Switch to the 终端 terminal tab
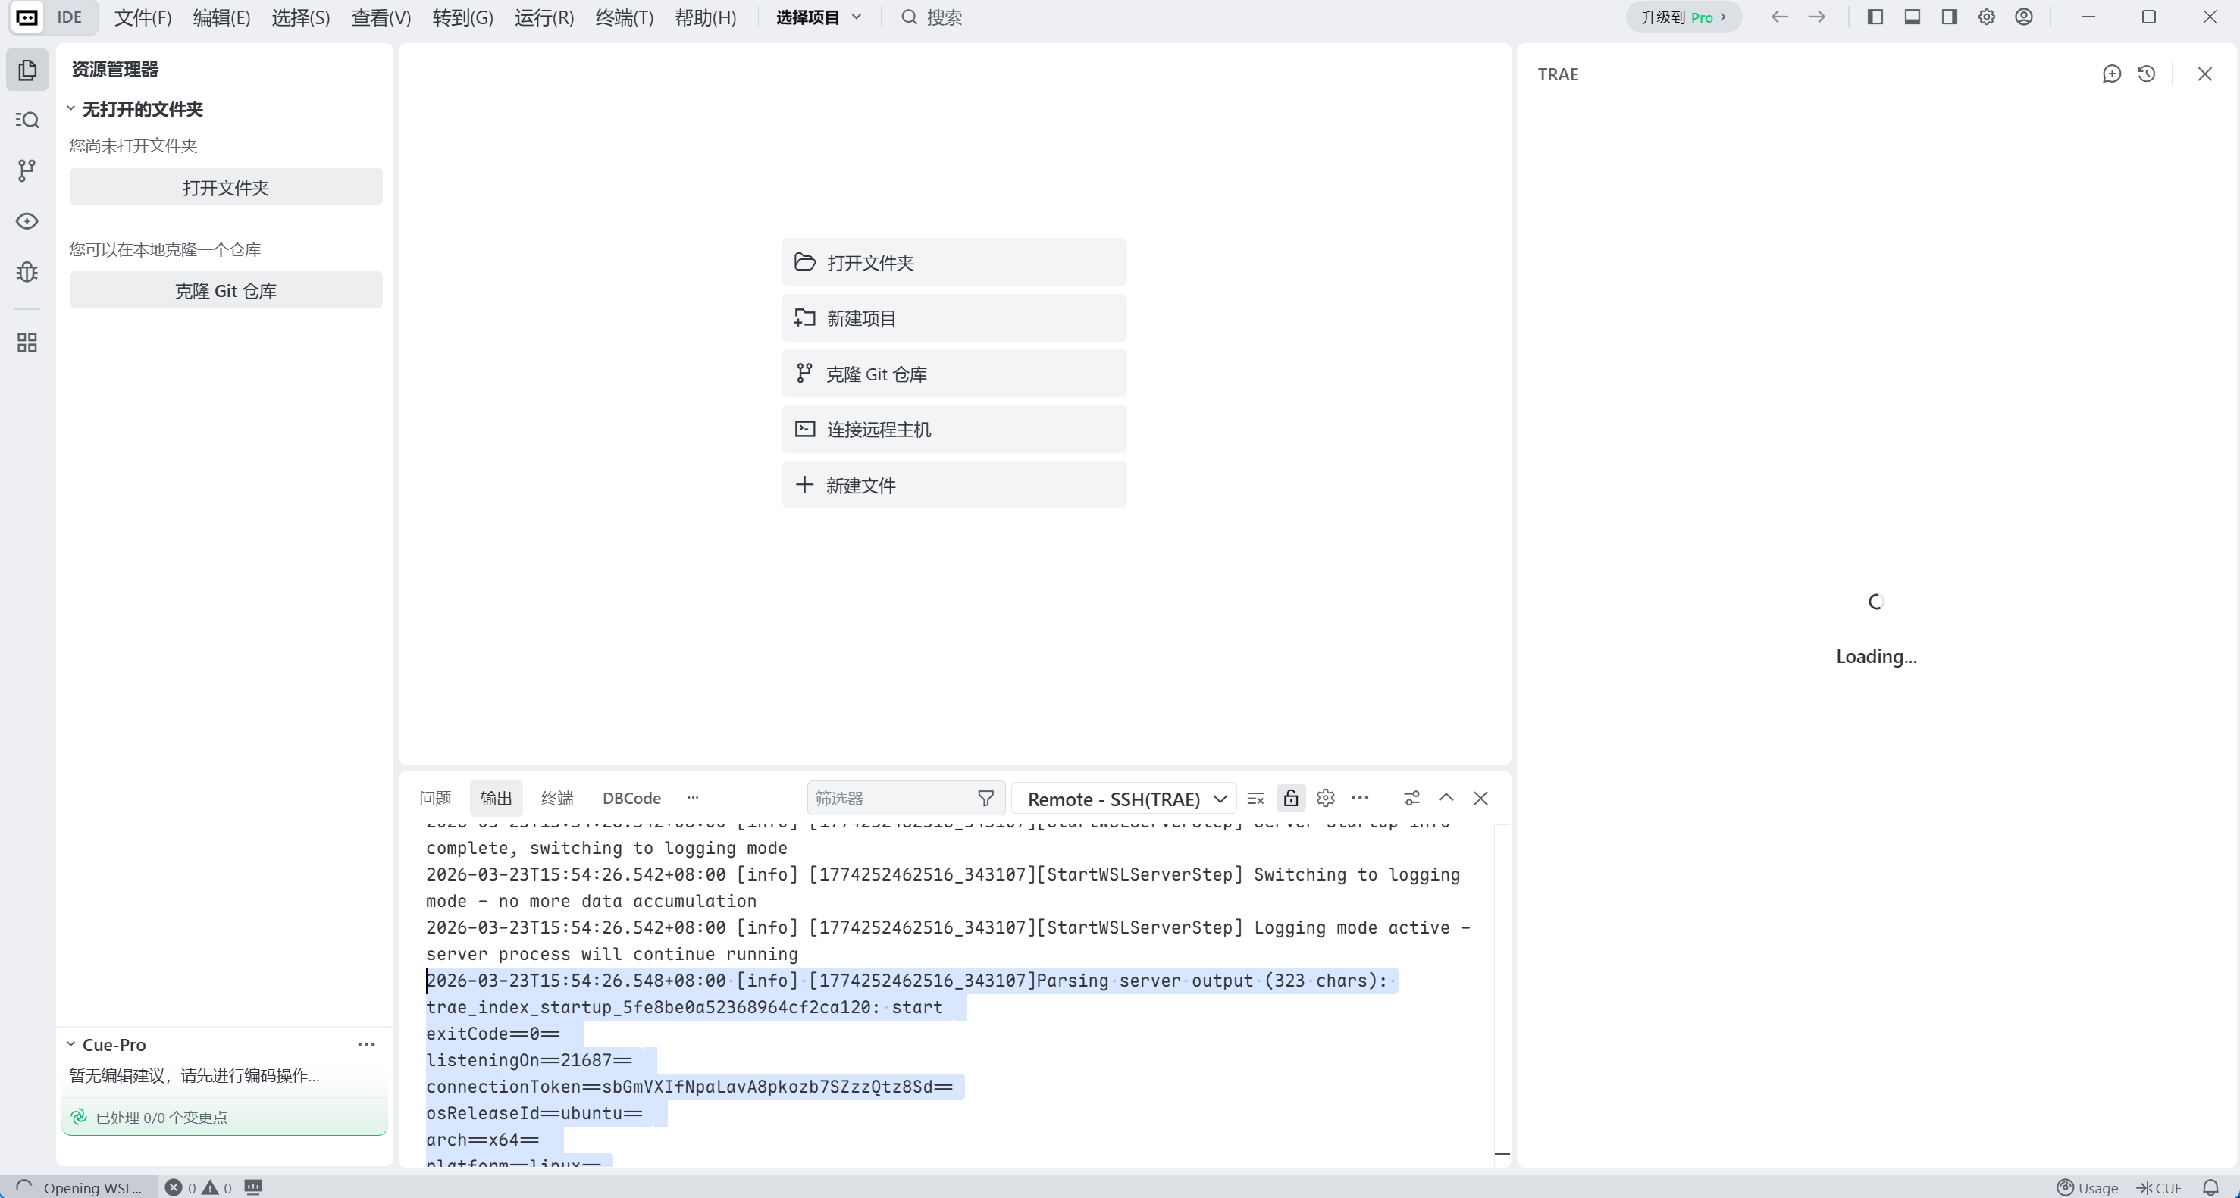Viewport: 2240px width, 1198px height. (x=556, y=798)
